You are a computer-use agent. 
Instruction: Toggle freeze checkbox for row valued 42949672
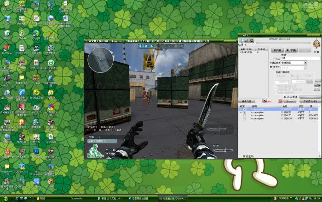[x=244, y=115]
